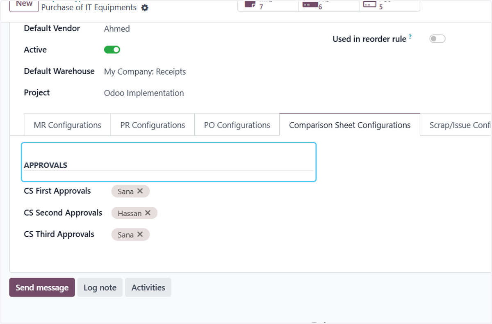Click the Active field label

[35, 50]
